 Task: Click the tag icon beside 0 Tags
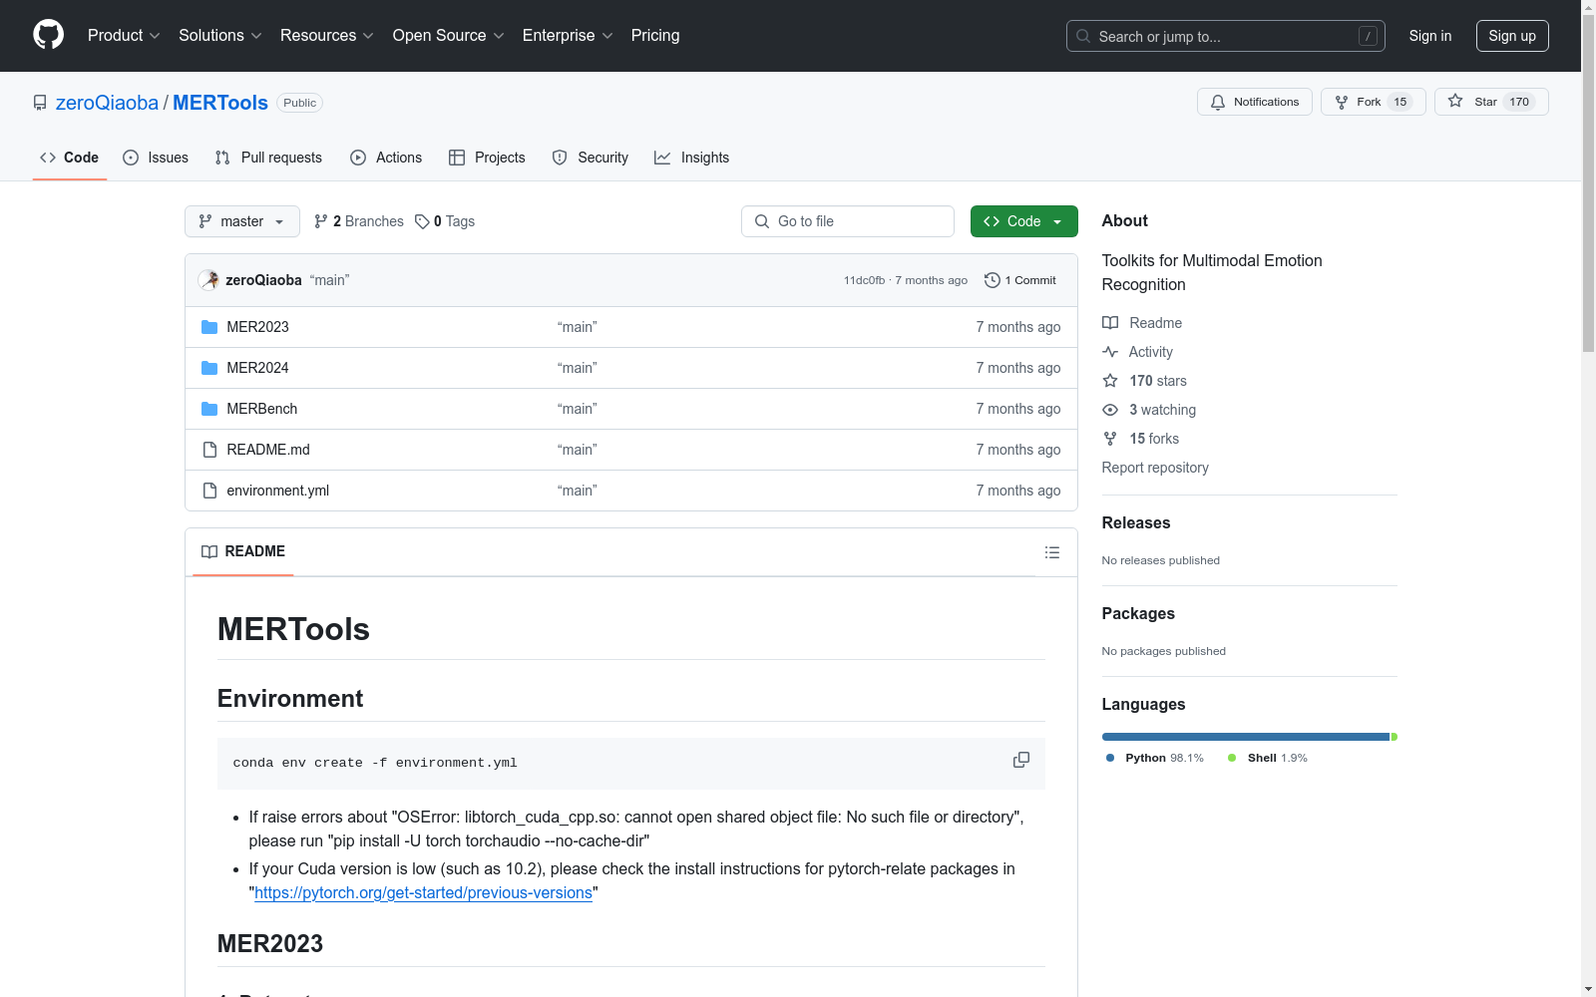coord(422,221)
